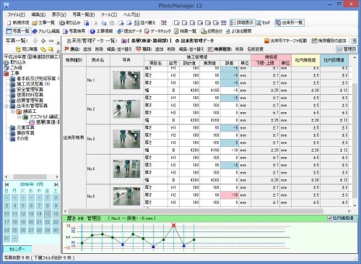This screenshot has width=361, height=264.
Task: Click the horizontal scrollbar under the data table
Action: pos(208,211)
